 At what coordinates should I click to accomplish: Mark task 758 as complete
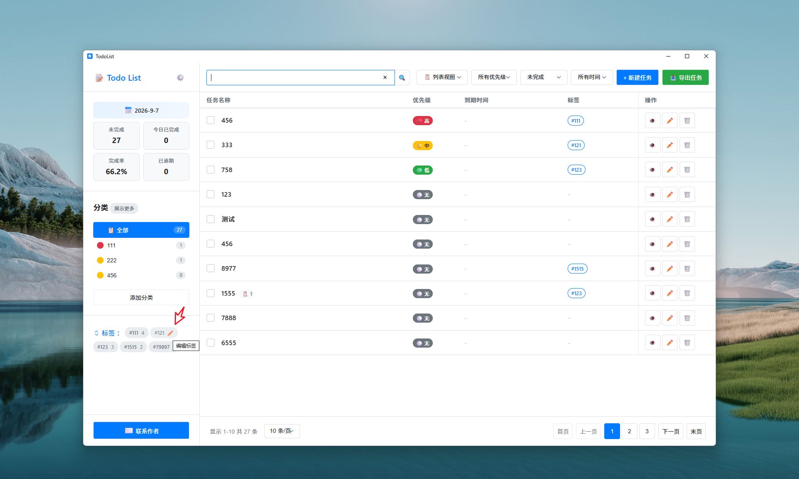tap(211, 170)
